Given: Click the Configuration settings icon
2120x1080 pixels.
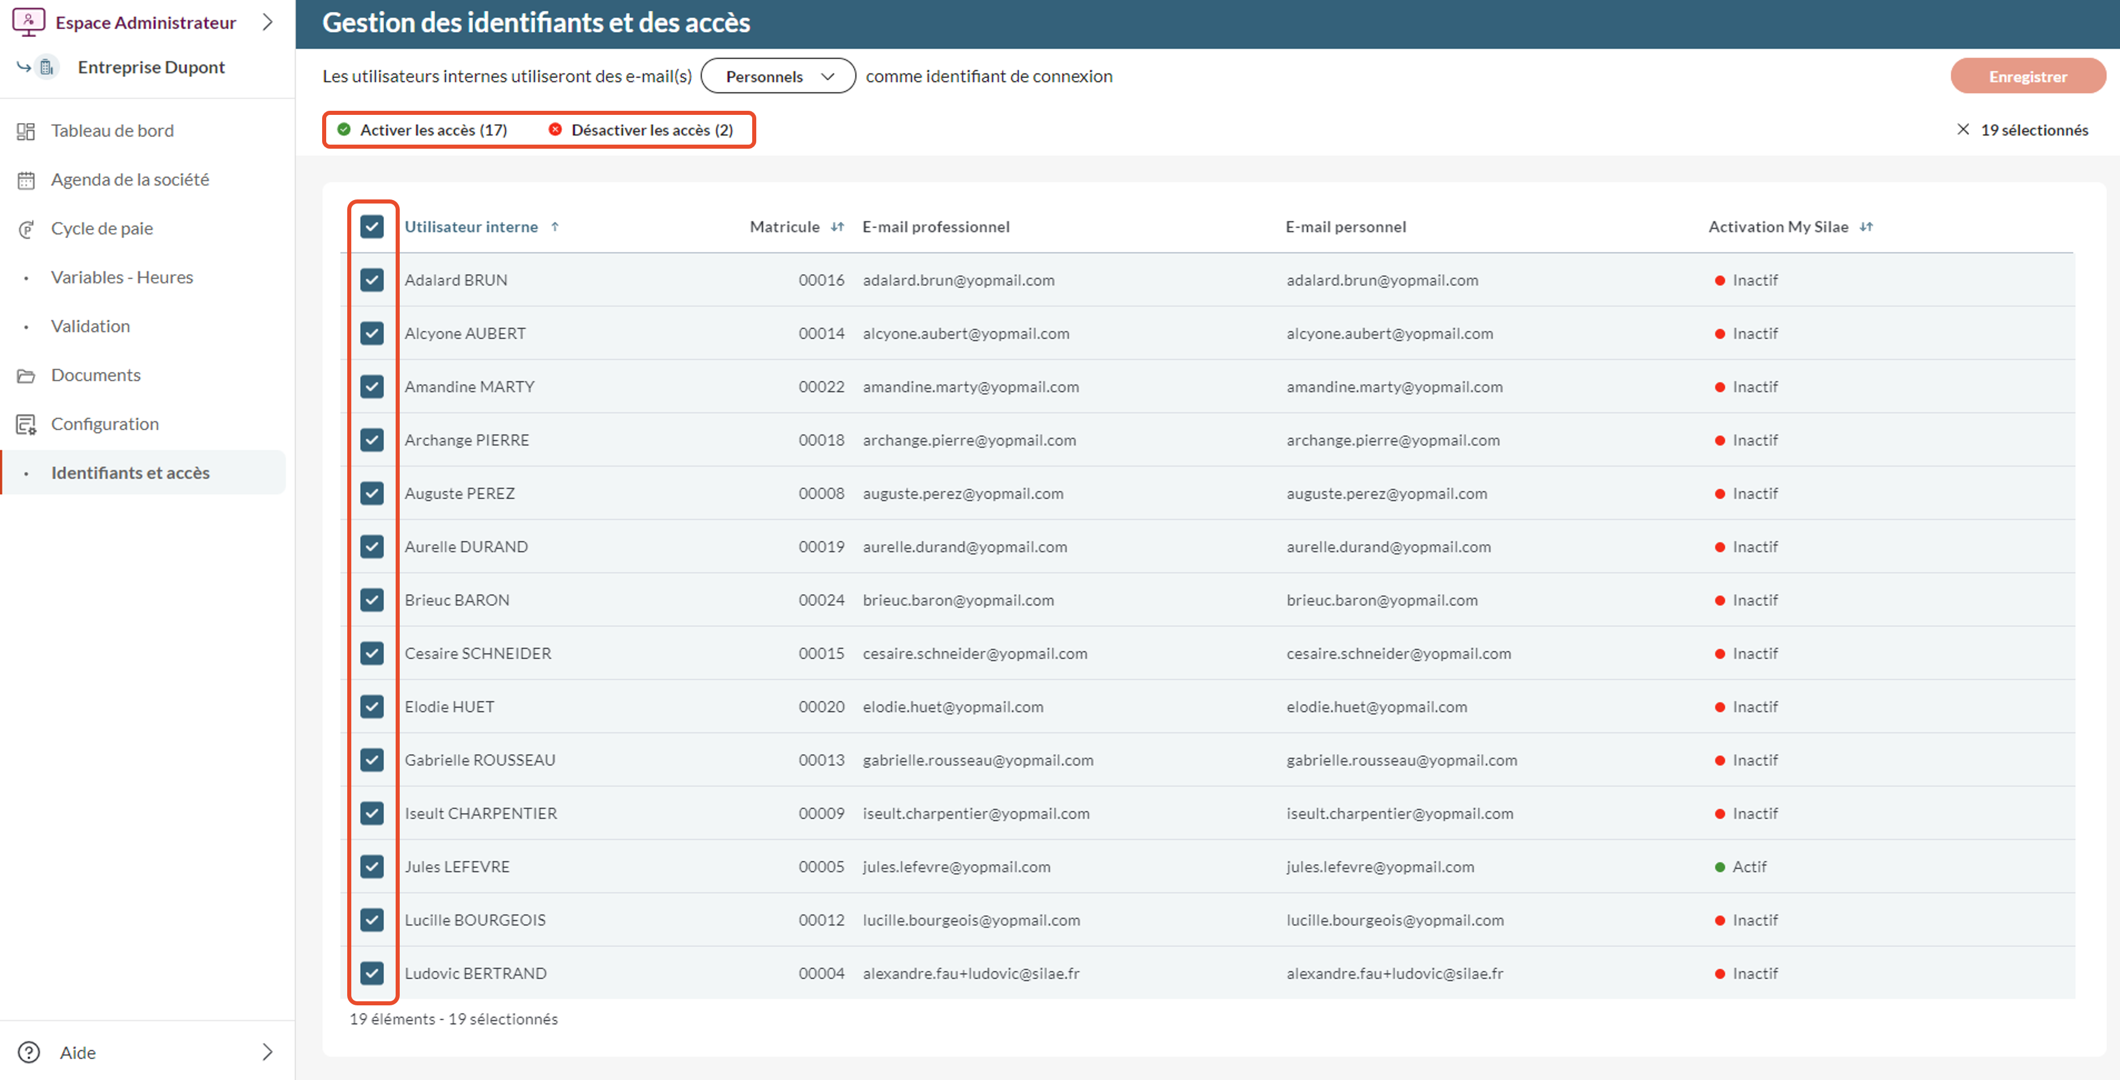Looking at the screenshot, I should pyautogui.click(x=26, y=425).
